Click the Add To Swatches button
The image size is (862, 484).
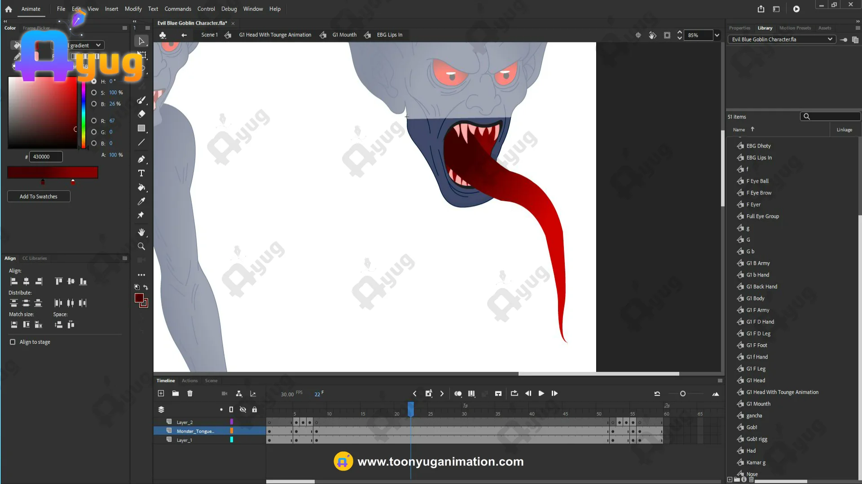click(x=39, y=196)
